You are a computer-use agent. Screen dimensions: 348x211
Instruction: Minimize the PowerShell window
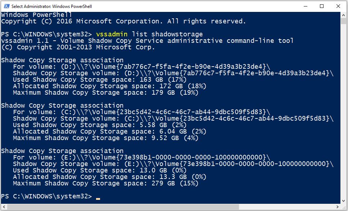pyautogui.click(x=306, y=6)
